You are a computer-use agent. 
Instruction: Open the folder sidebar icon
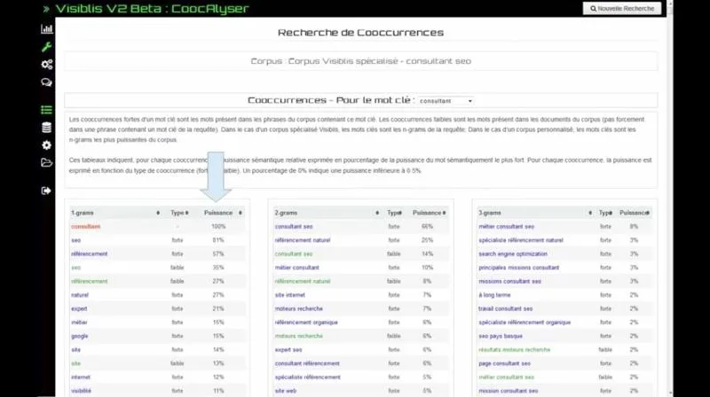tap(47, 163)
